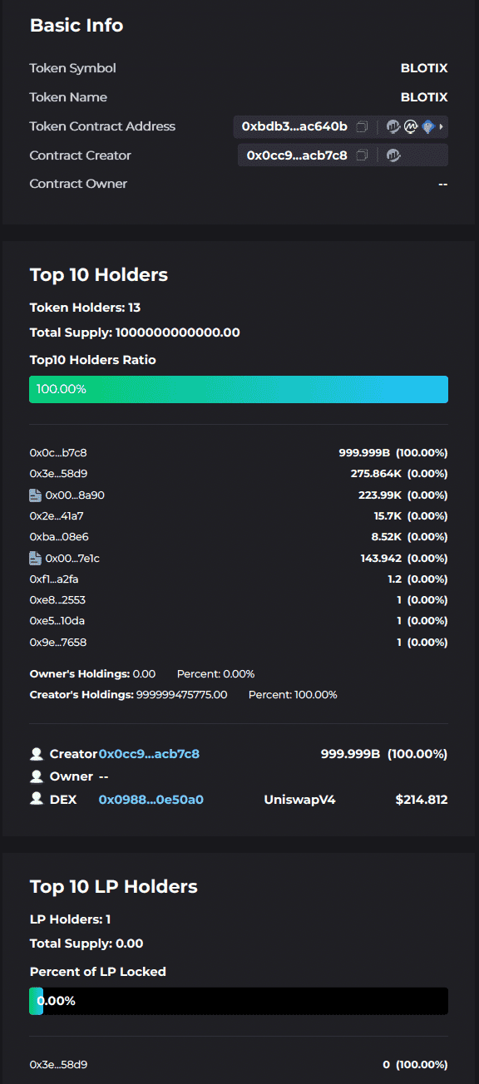Click contract creator address text in Basic Info

coord(297,155)
